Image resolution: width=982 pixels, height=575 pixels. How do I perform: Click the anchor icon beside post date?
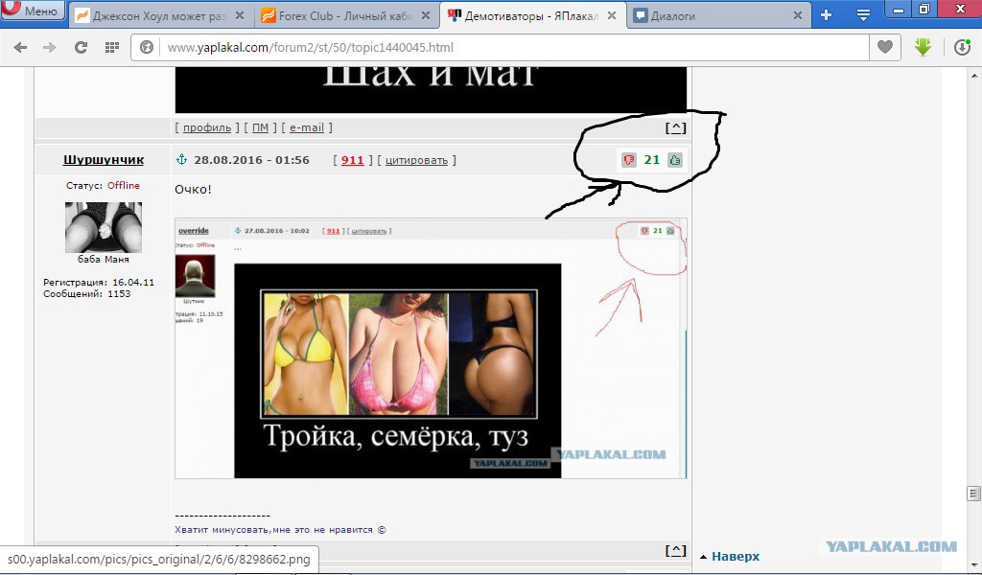coord(181,160)
